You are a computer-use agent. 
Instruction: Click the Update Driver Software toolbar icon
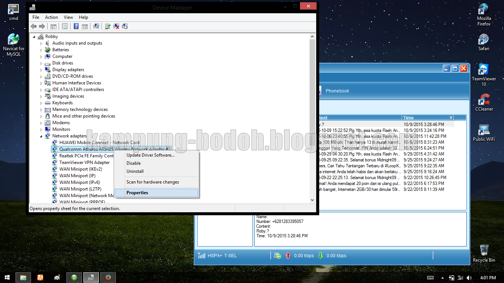pos(108,26)
